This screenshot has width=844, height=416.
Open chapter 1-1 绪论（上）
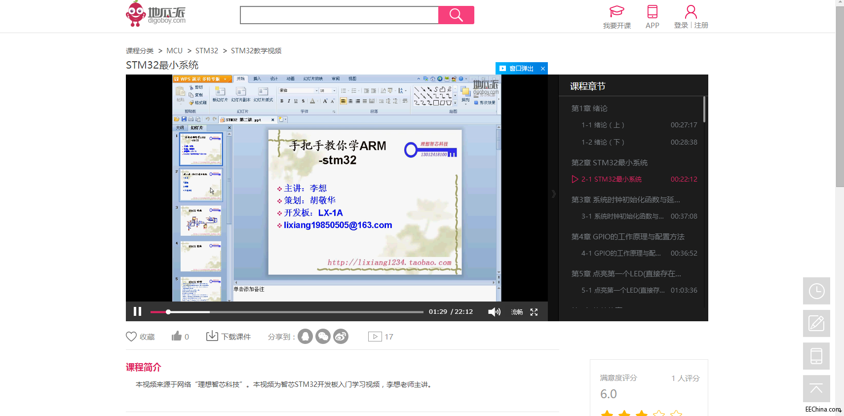coord(603,125)
